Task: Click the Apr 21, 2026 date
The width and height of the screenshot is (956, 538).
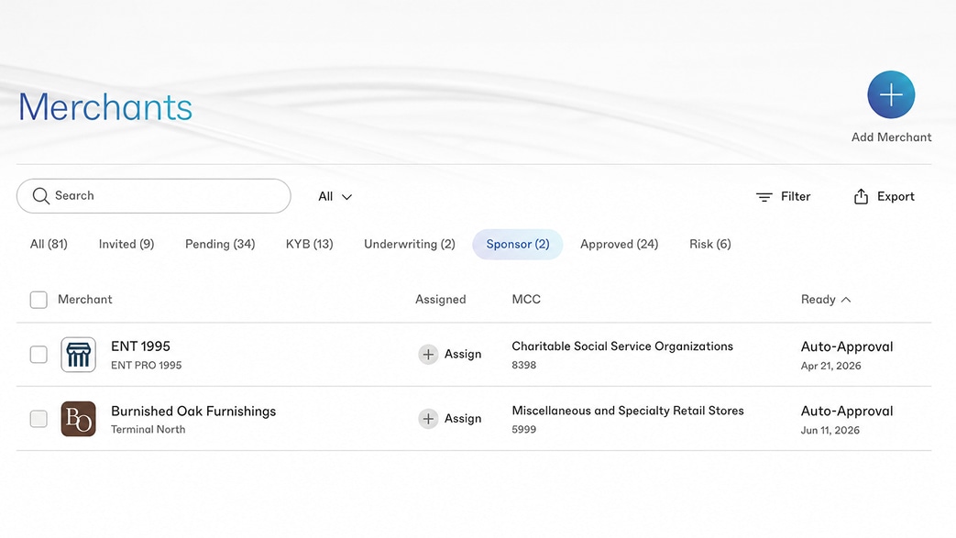Action: [x=831, y=366]
